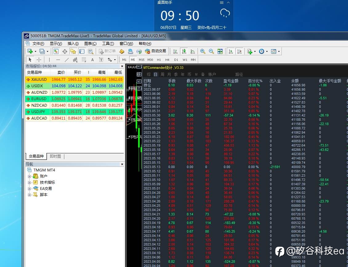Select USDJPY row in Market Watch
Image resolution: width=348 pixels, height=267 pixels.
(x=74, y=112)
